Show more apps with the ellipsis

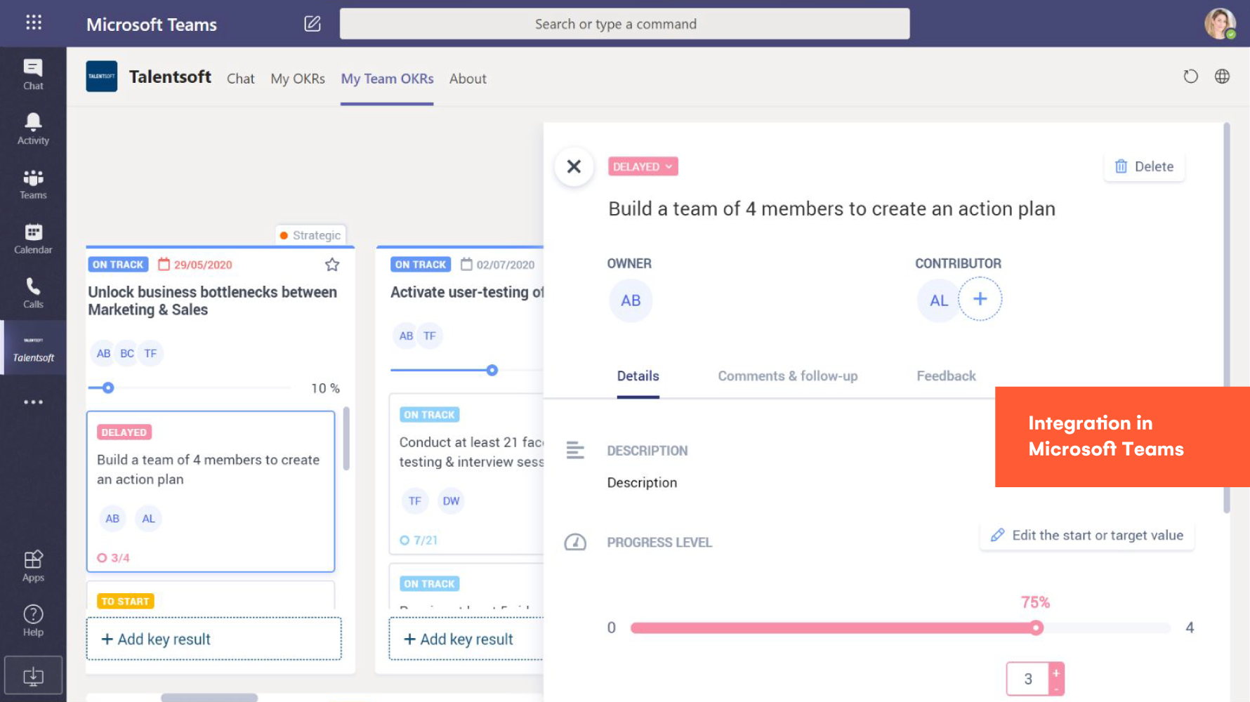[33, 402]
